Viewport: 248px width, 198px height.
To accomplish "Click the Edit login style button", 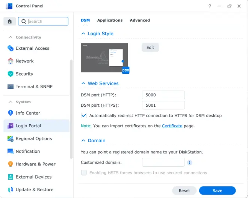I will (150, 48).
